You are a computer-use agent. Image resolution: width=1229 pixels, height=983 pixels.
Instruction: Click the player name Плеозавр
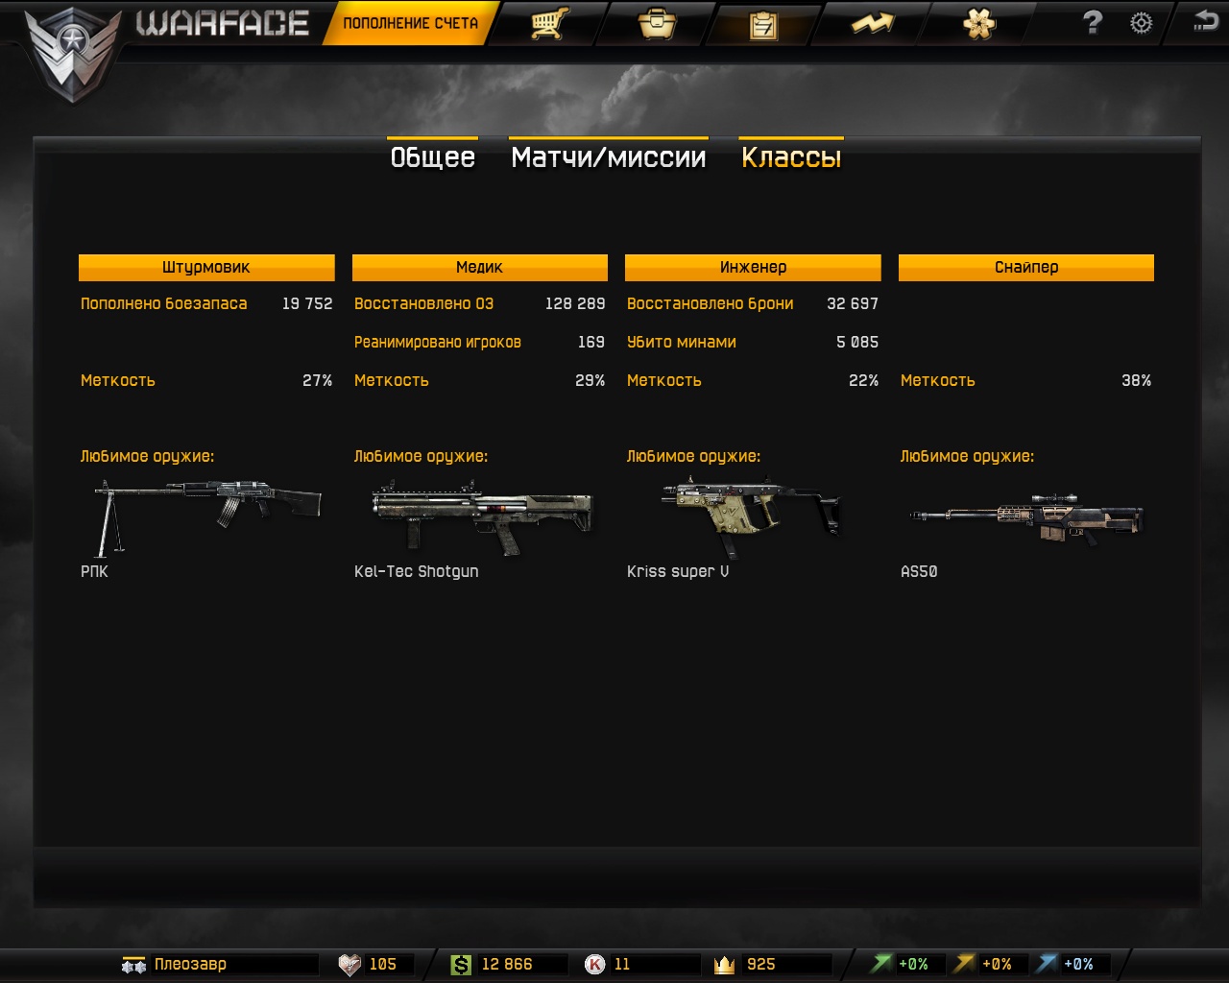(190, 964)
